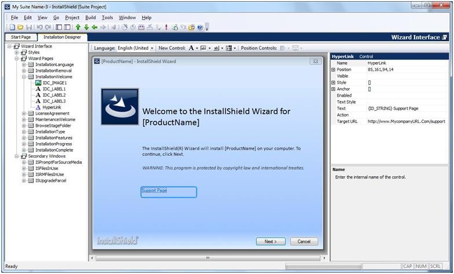This screenshot has width=454, height=274.
Task: Expand the Position property row
Action: [334, 70]
